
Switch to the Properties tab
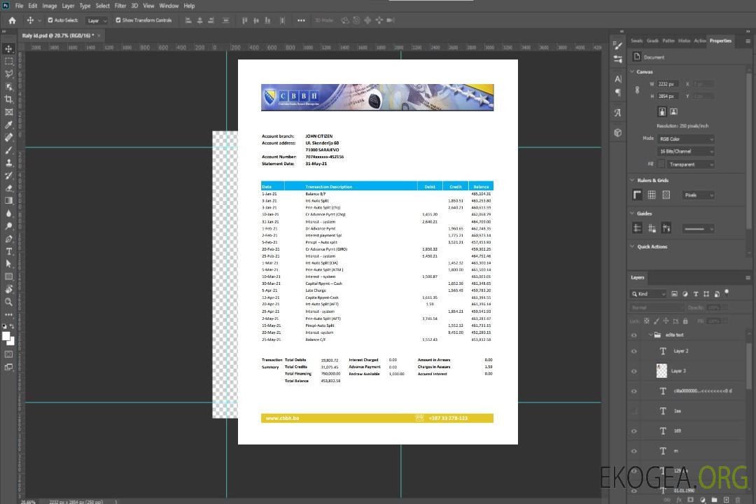[720, 41]
